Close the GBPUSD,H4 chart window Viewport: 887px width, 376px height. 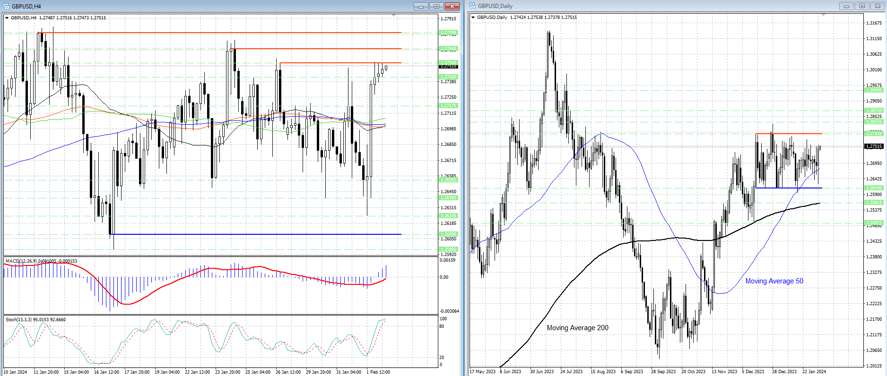pyautogui.click(x=452, y=6)
